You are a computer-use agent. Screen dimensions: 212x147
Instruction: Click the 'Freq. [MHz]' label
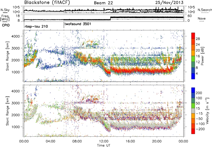(x=5, y=18)
